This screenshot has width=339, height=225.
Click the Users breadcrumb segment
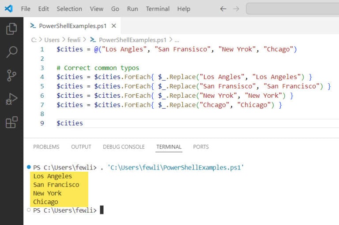click(x=52, y=40)
